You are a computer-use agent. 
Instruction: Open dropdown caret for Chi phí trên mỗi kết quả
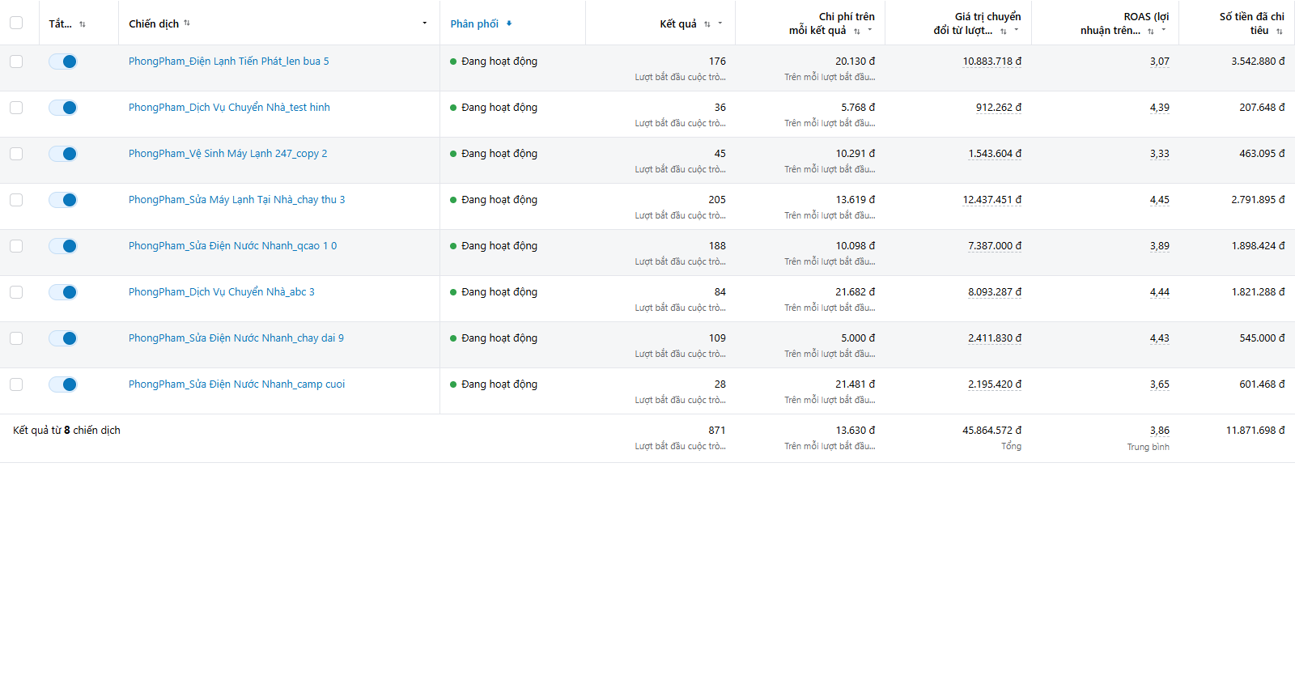(870, 30)
